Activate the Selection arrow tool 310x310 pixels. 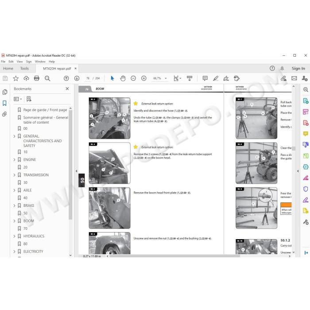coord(112,78)
